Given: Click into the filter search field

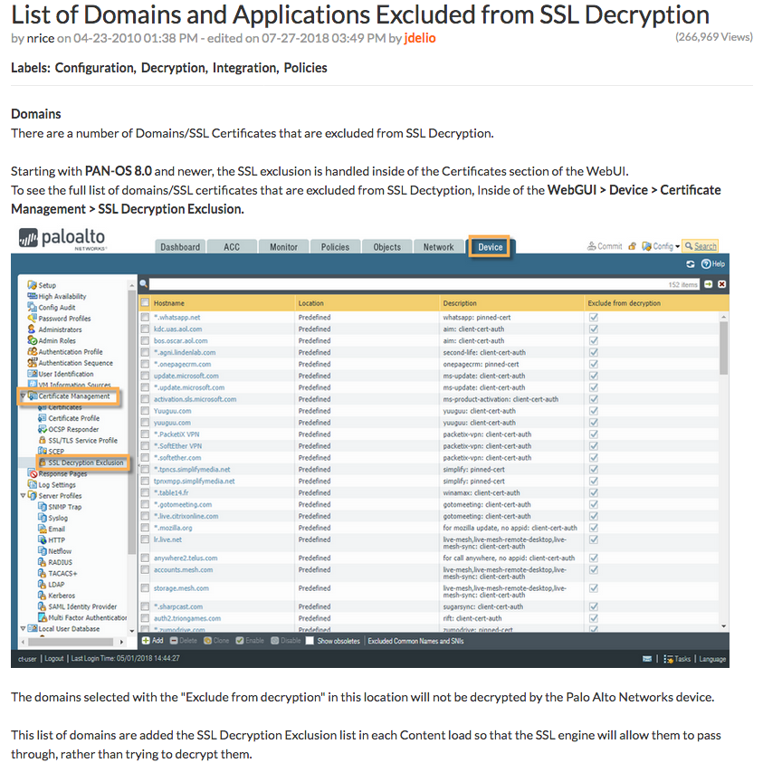Looking at the screenshot, I should 424,284.
